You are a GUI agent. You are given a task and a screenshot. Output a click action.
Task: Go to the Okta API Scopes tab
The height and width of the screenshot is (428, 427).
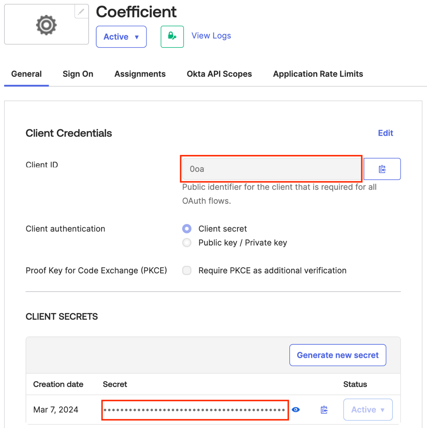pyautogui.click(x=219, y=74)
